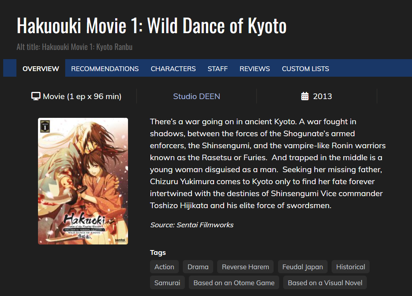Screen dimensions: 412x296
Task: Open the Based on a Visual Novel tag
Action: click(x=325, y=282)
